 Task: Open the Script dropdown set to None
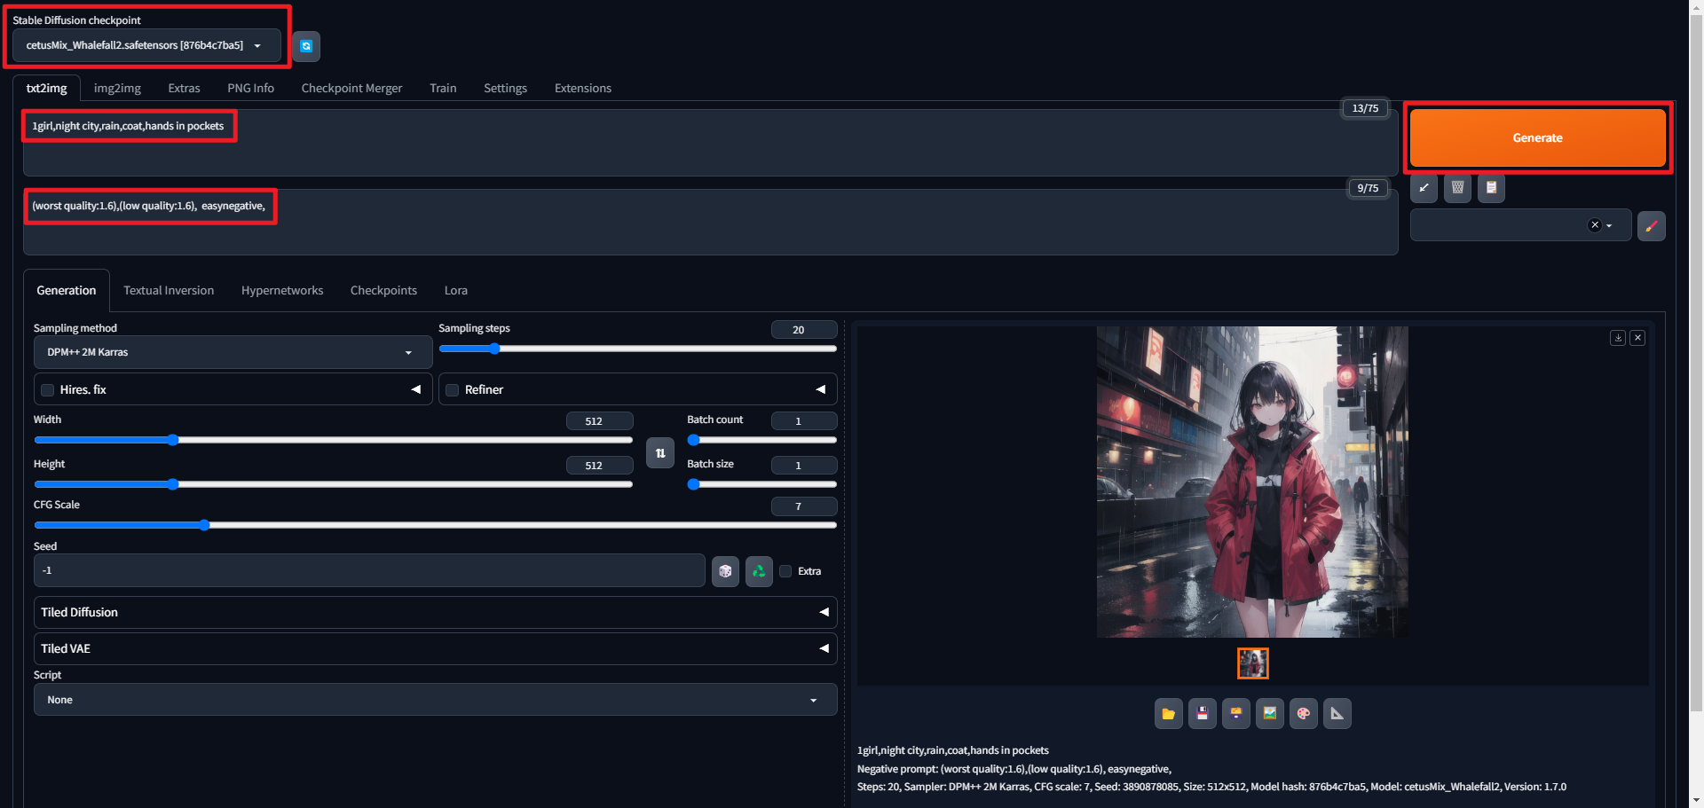point(435,700)
